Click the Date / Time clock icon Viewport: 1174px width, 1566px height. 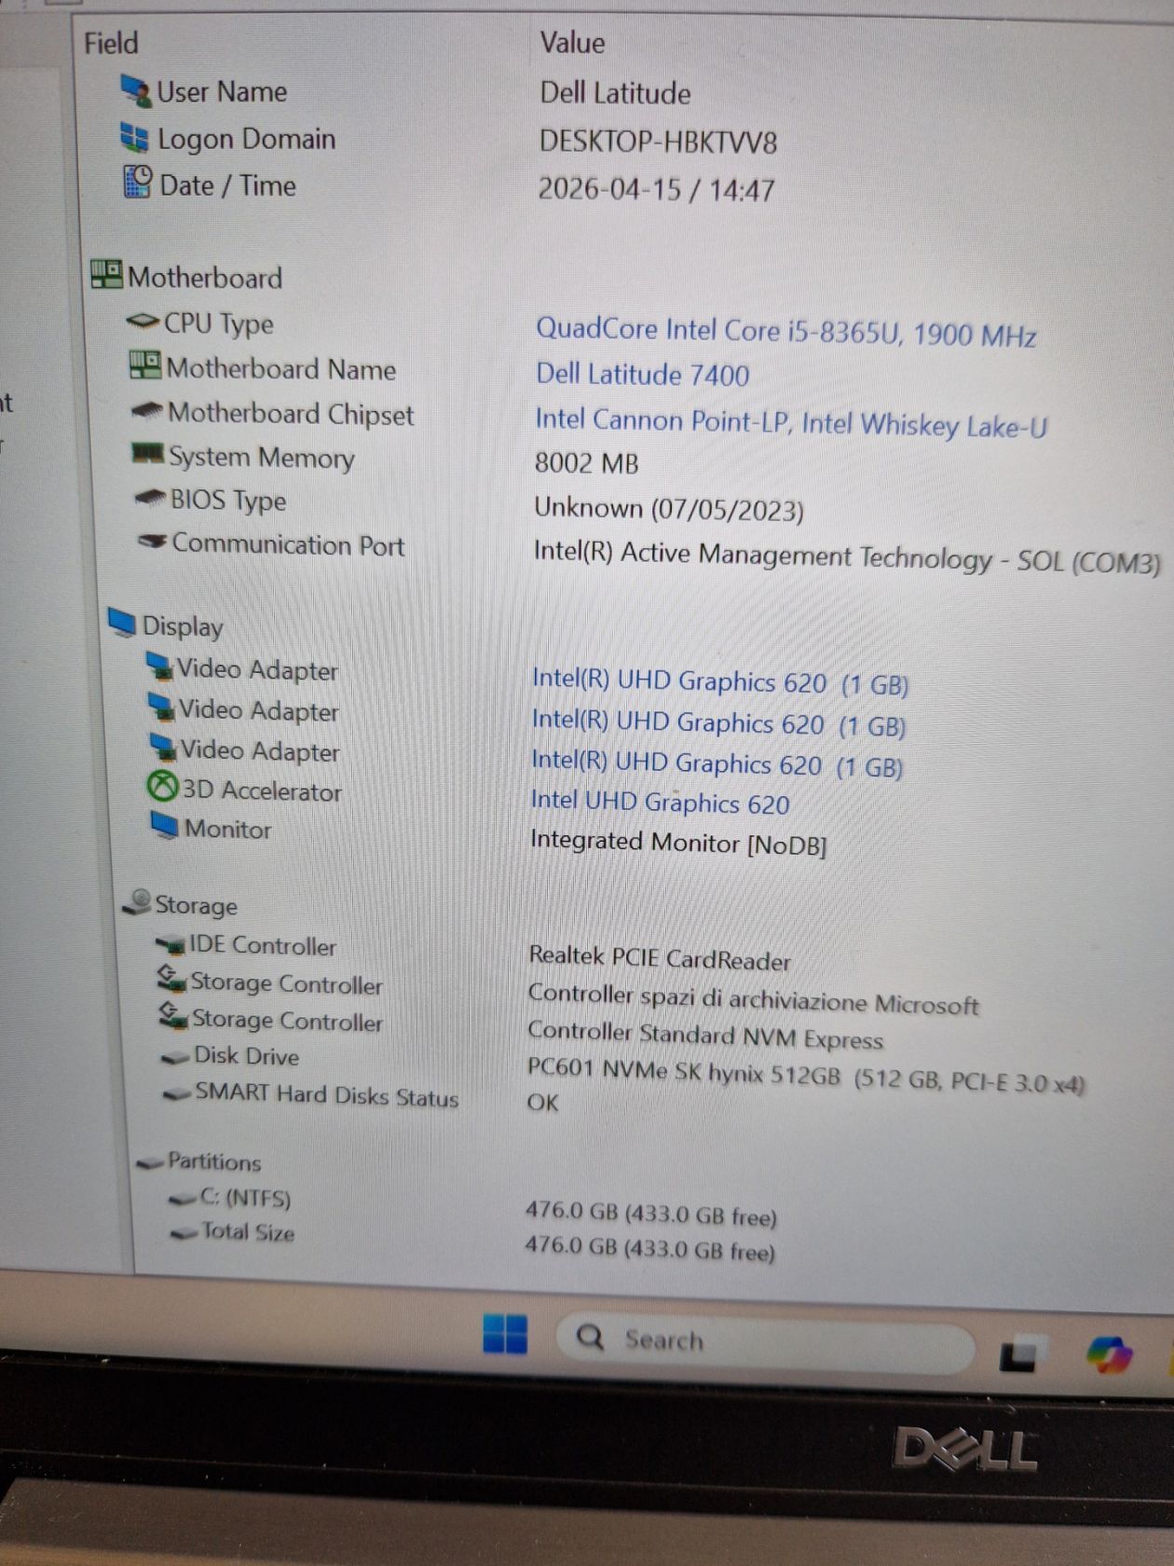138,183
